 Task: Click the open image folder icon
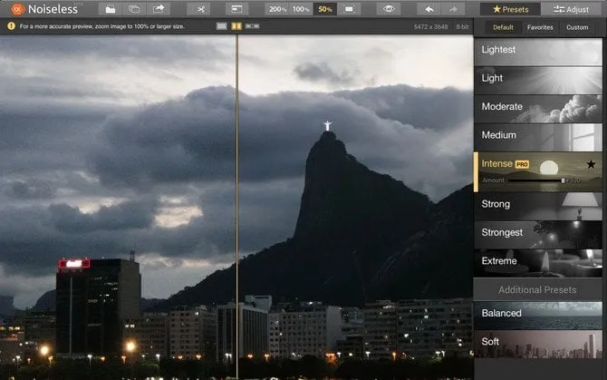tap(110, 9)
